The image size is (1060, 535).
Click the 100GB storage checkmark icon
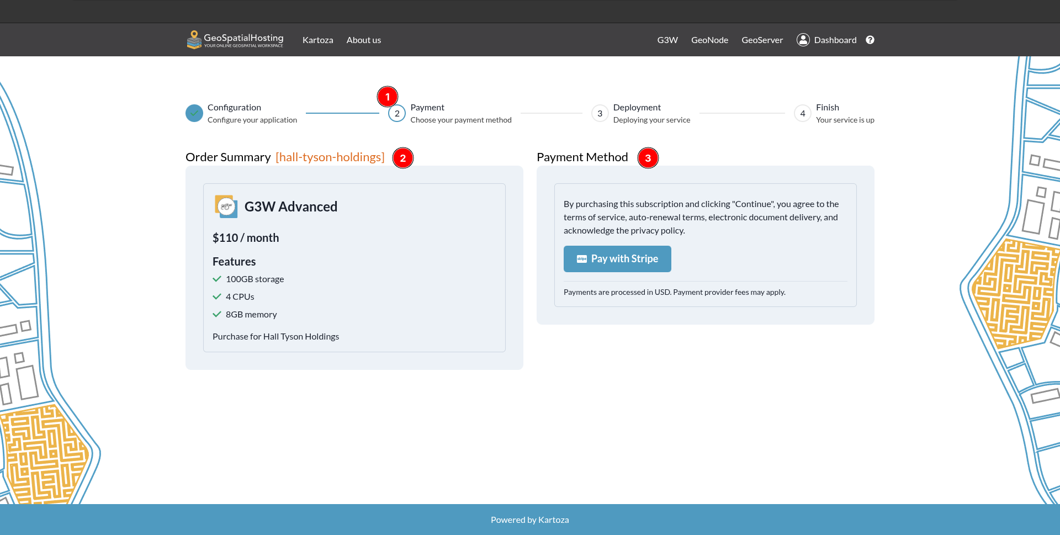click(217, 279)
